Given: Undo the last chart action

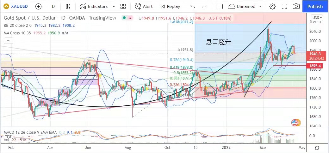Looking at the screenshot, I should (x=192, y=6).
